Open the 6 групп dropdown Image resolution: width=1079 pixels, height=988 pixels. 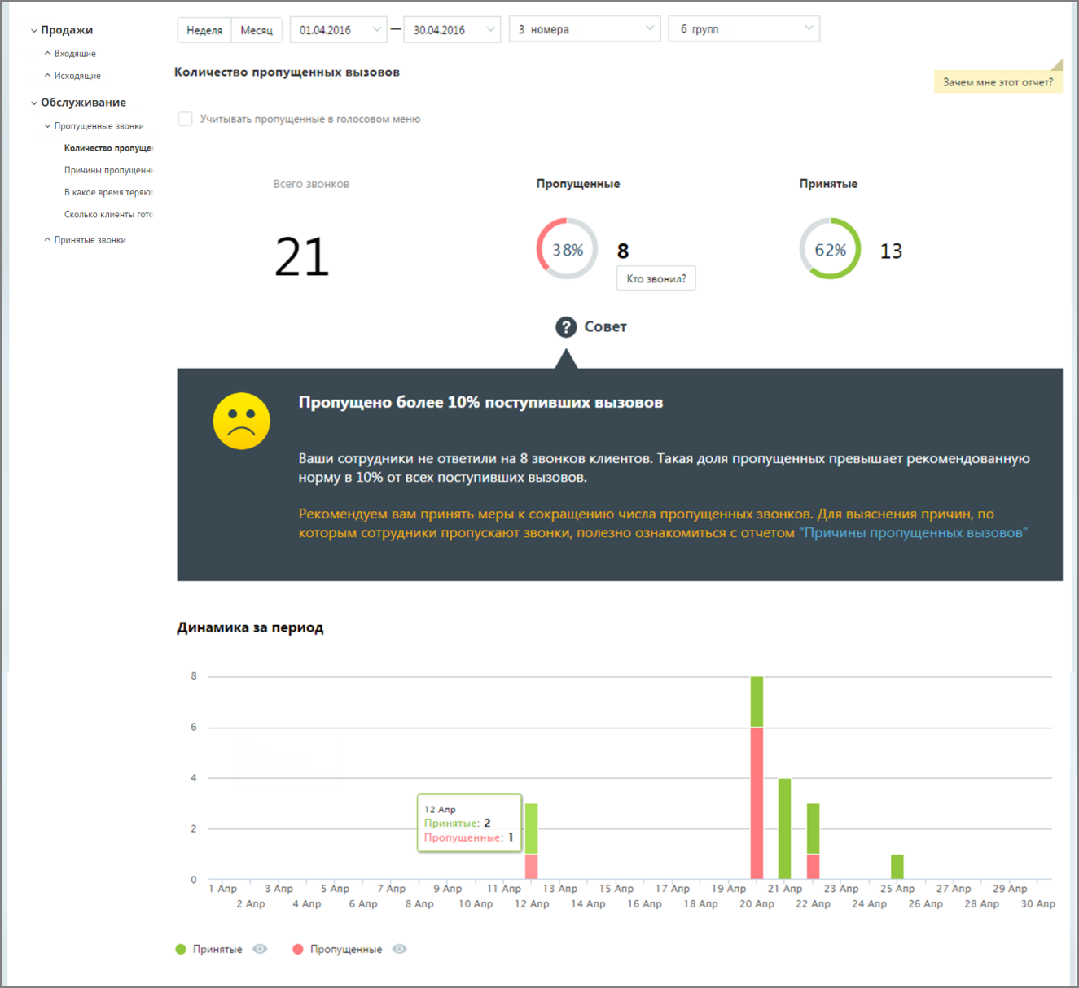coord(743,29)
